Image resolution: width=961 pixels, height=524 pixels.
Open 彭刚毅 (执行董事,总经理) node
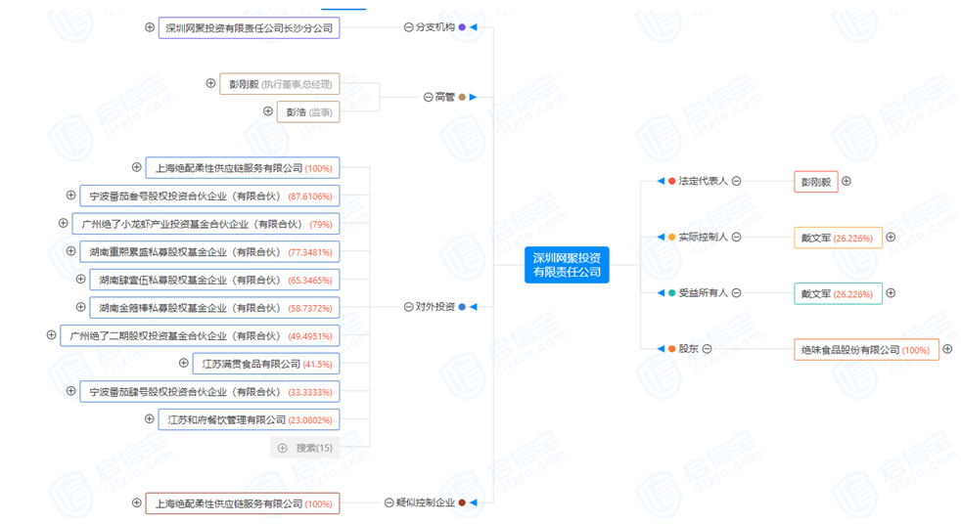point(280,84)
